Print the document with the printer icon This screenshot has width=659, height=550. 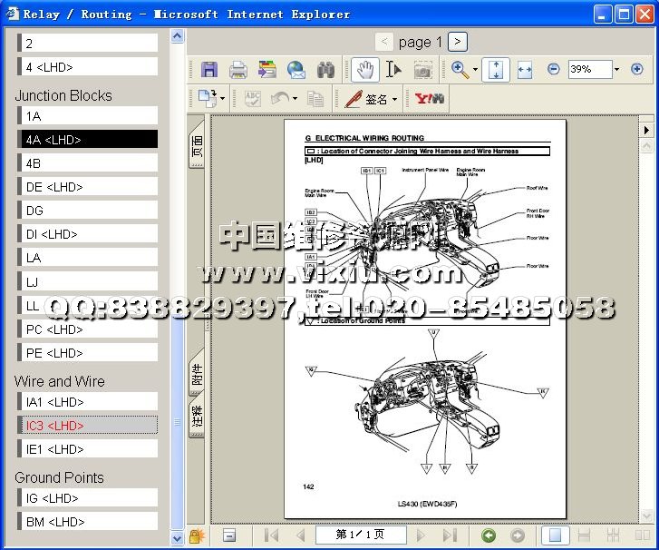[237, 70]
